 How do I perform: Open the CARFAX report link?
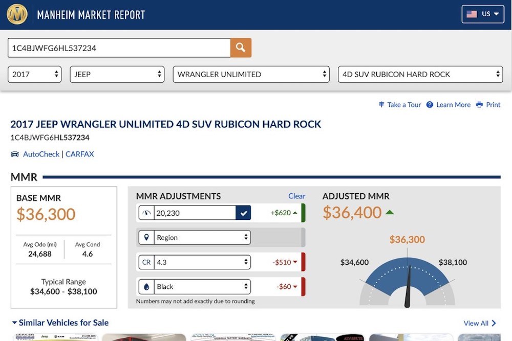pyautogui.click(x=79, y=154)
